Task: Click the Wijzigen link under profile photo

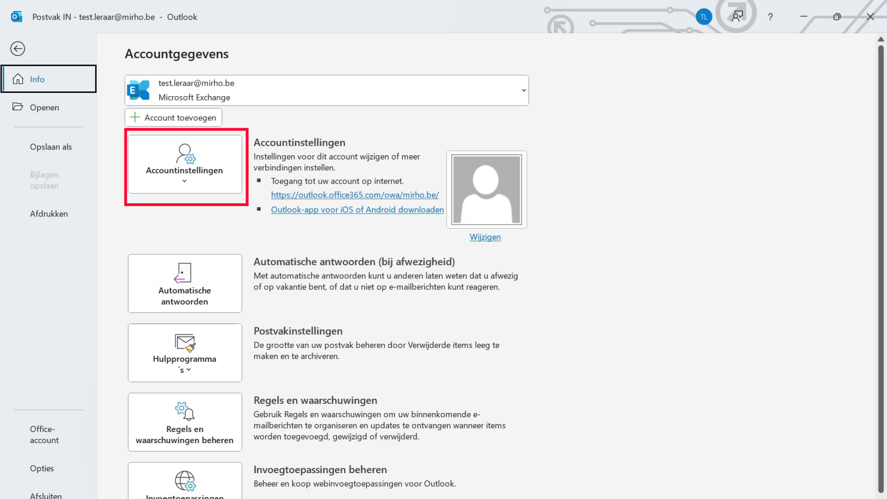Action: (x=485, y=237)
